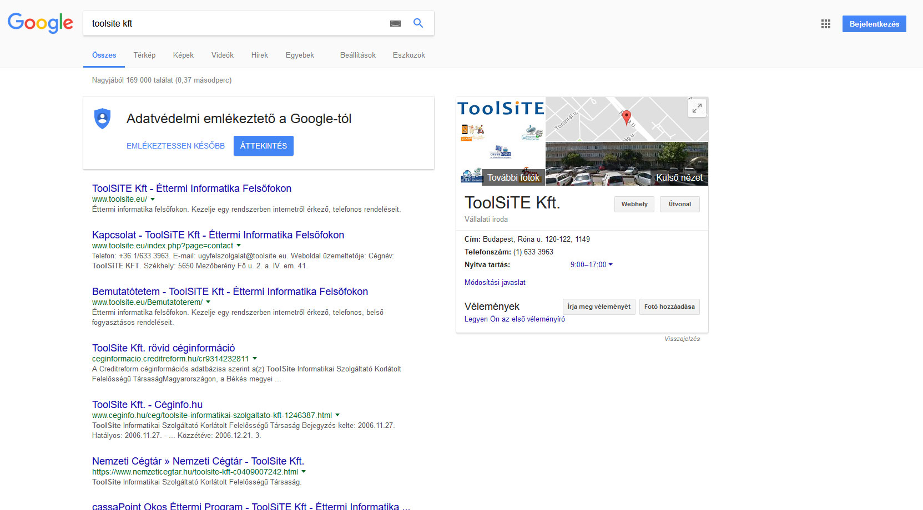Open ToolSite Kft. rövid céginformáció link
The image size is (923, 510).
pyautogui.click(x=163, y=348)
